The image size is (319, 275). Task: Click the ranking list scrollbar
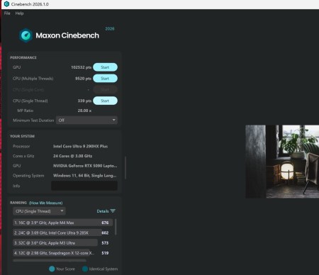point(116,227)
